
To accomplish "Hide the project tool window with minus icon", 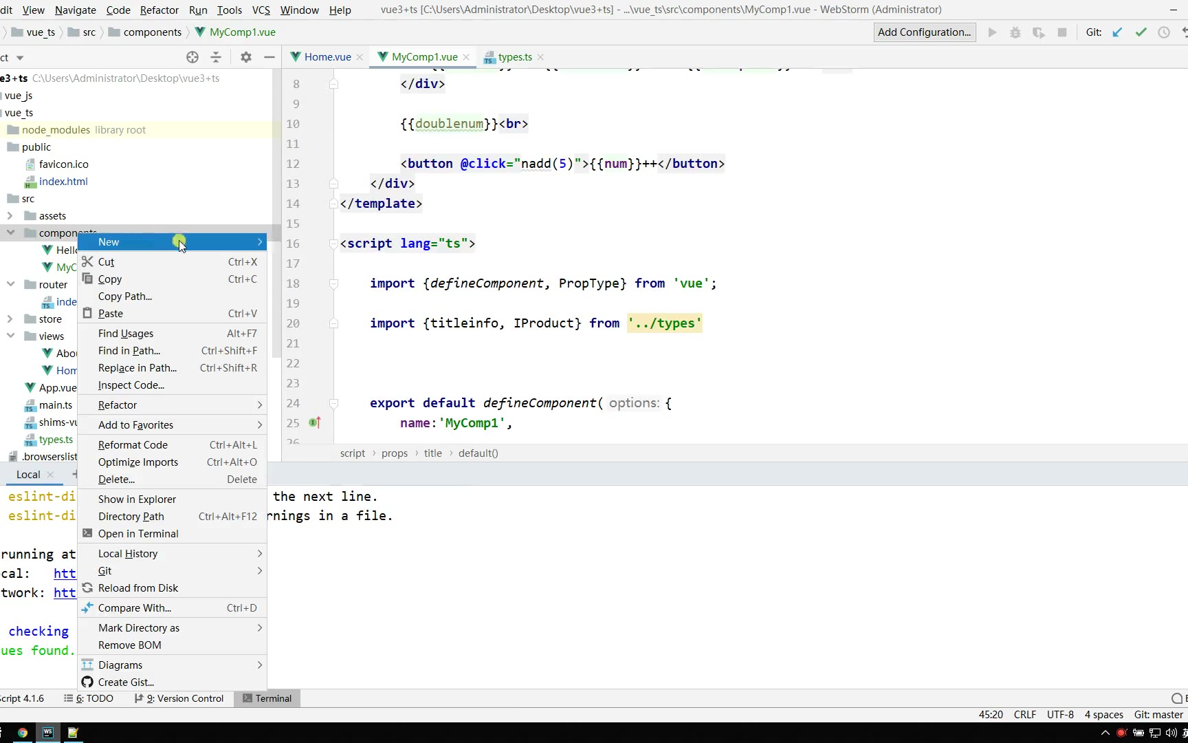I will pos(269,57).
